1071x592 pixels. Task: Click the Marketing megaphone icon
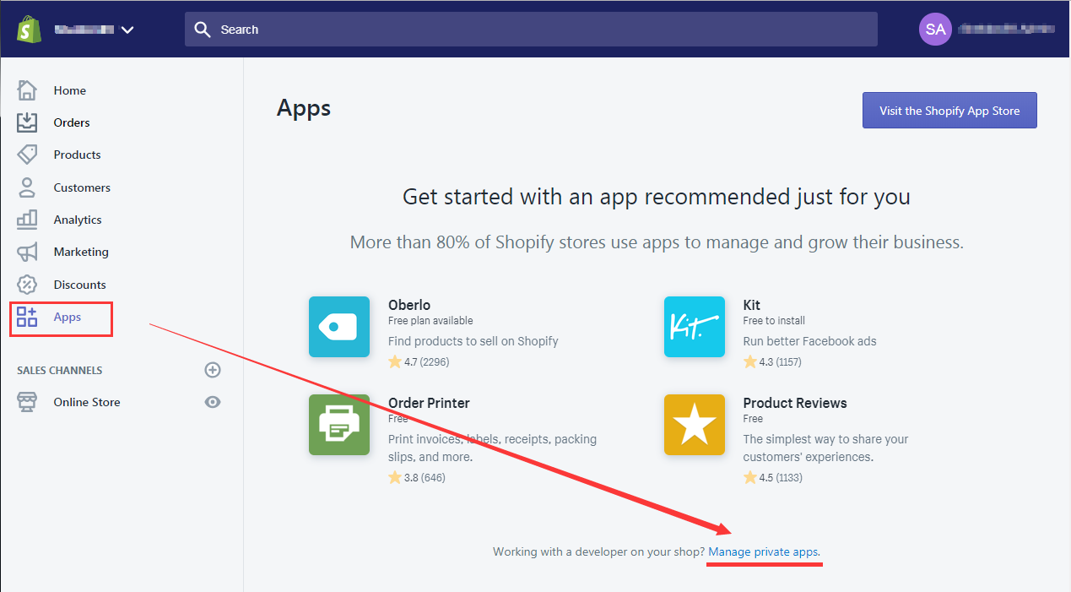27,252
